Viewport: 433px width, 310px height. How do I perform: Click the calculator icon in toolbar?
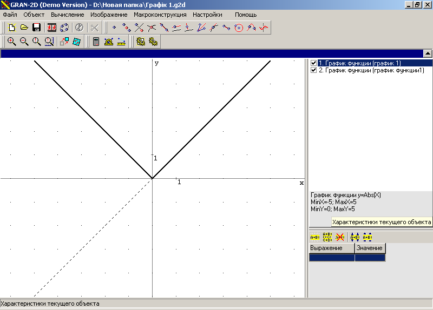coord(96,42)
